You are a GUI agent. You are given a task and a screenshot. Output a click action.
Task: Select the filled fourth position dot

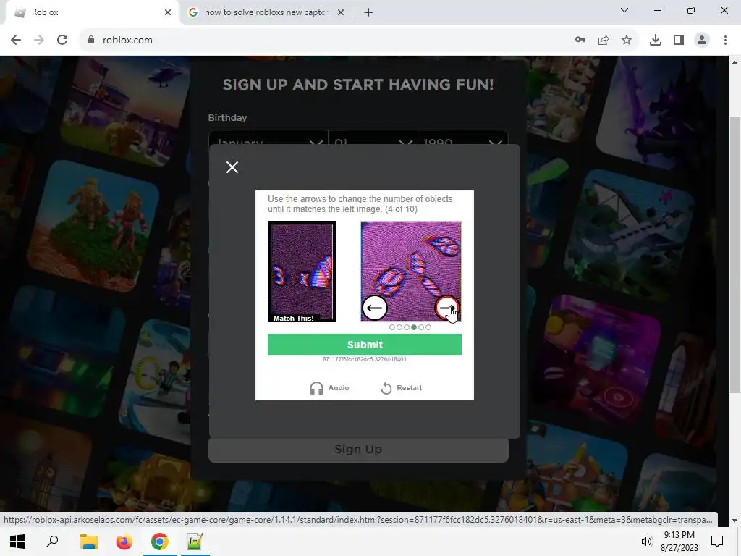(x=414, y=327)
